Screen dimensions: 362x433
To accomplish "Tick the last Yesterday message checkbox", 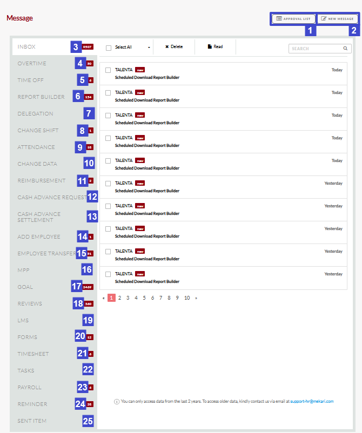I will (108, 274).
